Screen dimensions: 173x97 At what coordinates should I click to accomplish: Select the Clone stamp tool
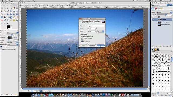tap(11, 20)
